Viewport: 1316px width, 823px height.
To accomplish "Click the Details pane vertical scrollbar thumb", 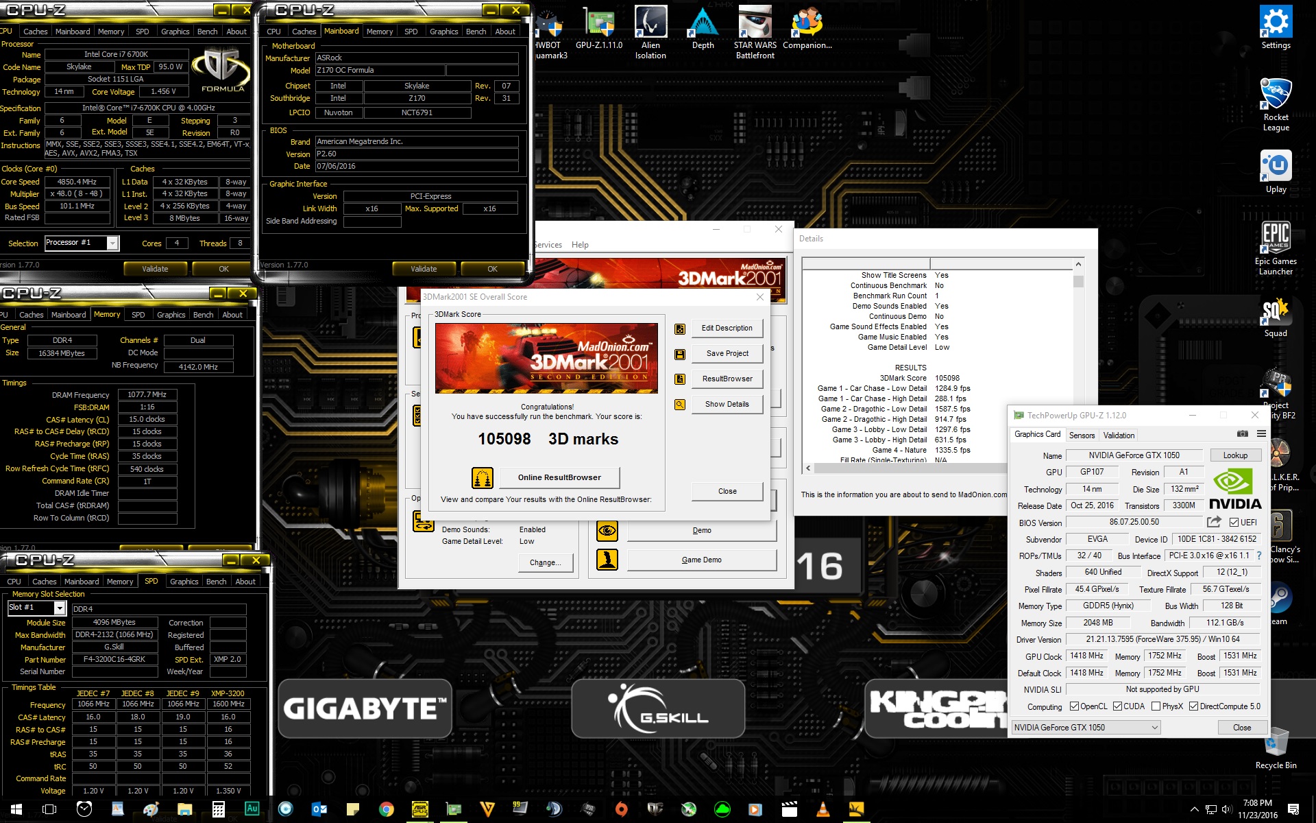I will [1078, 281].
